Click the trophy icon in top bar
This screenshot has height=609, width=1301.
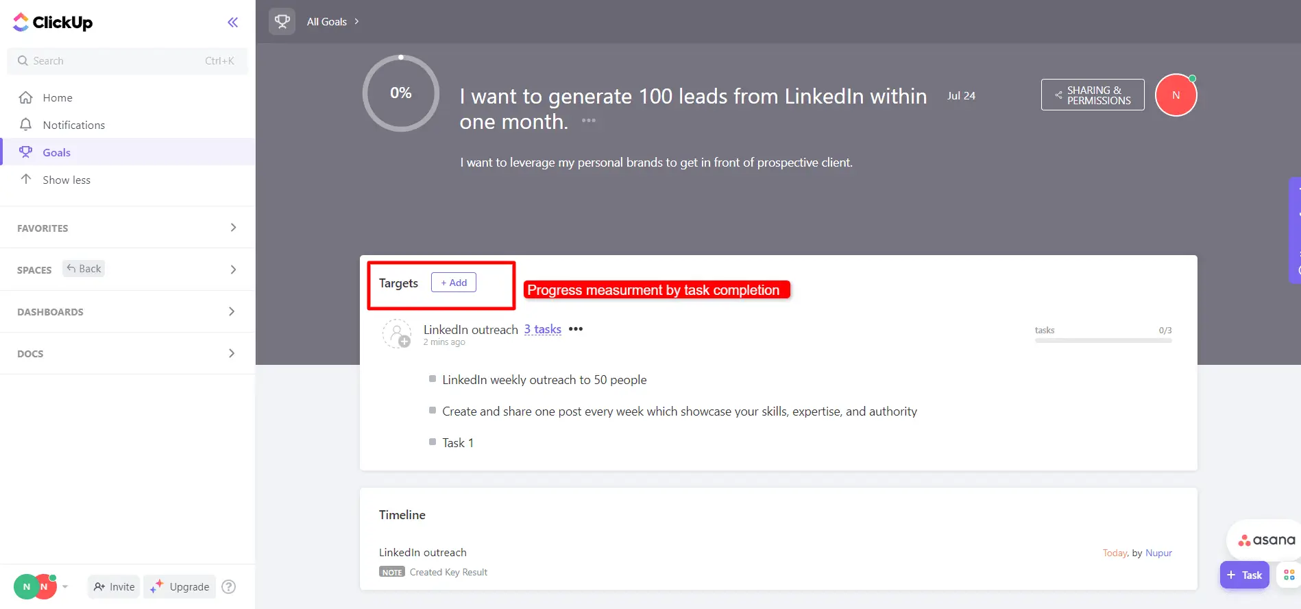click(282, 21)
